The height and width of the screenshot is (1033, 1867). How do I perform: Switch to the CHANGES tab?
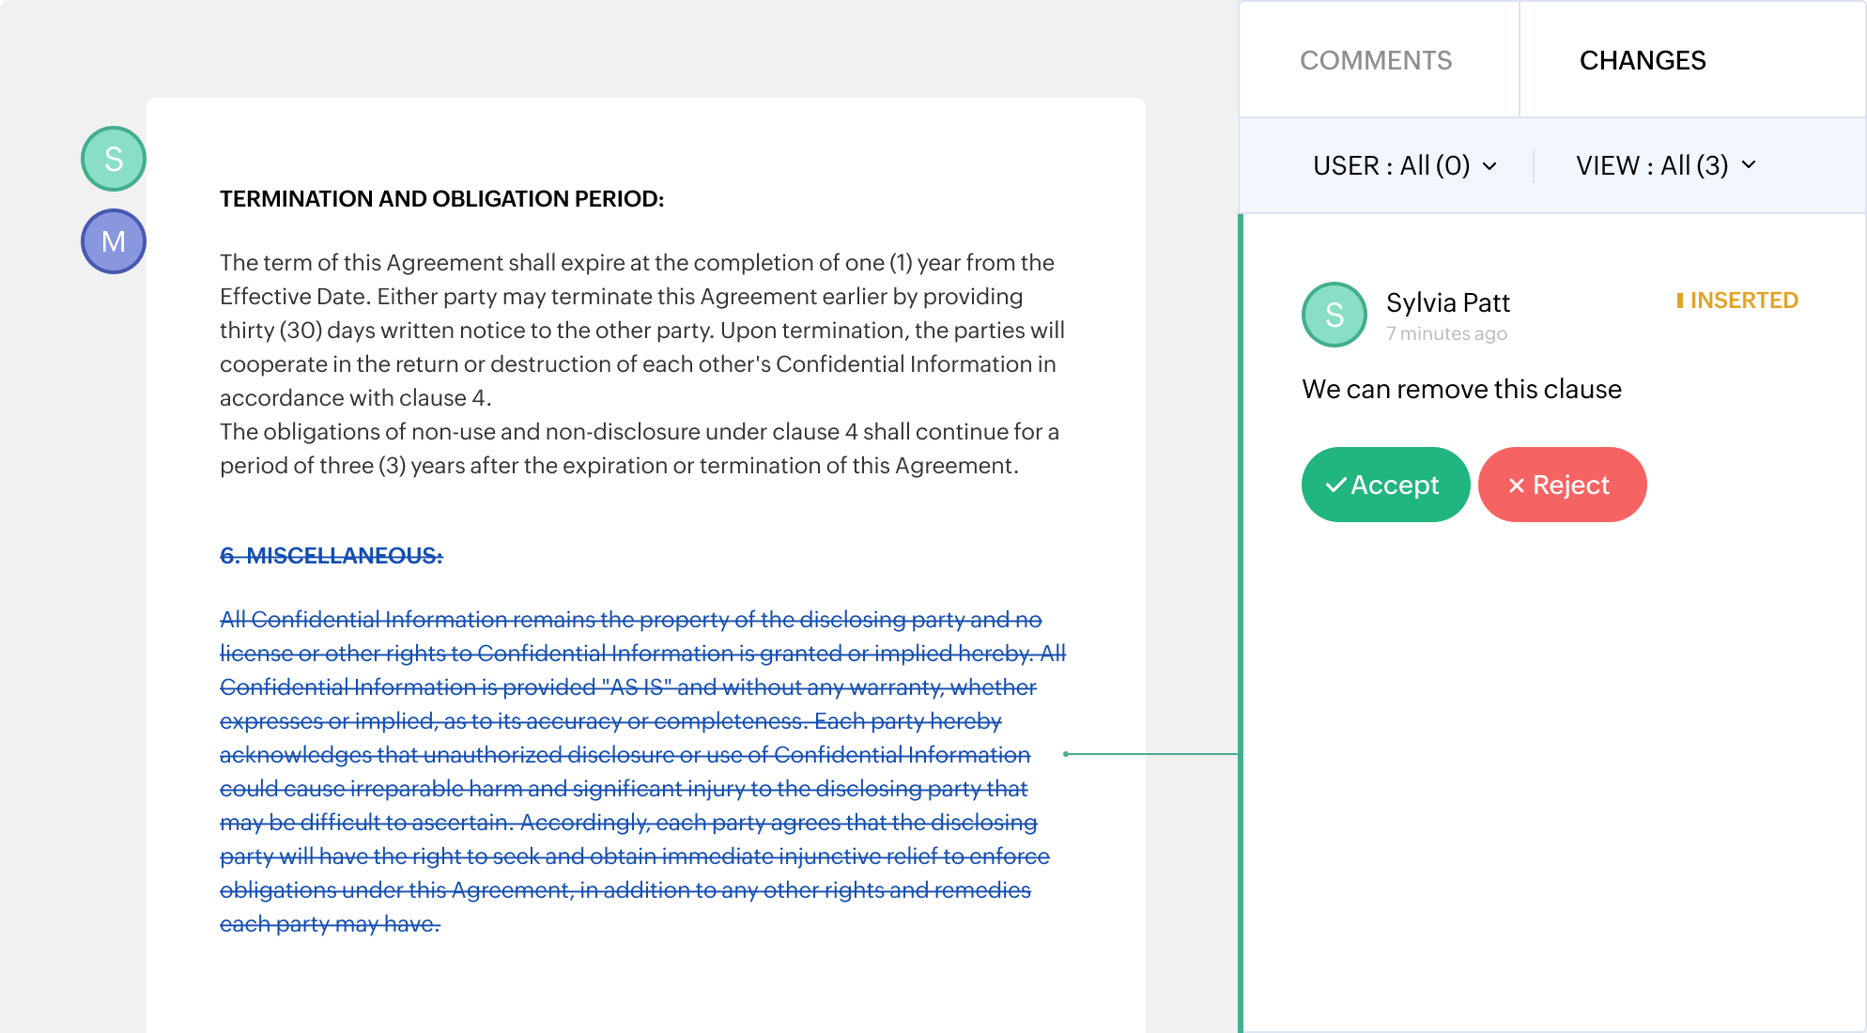[x=1643, y=60]
